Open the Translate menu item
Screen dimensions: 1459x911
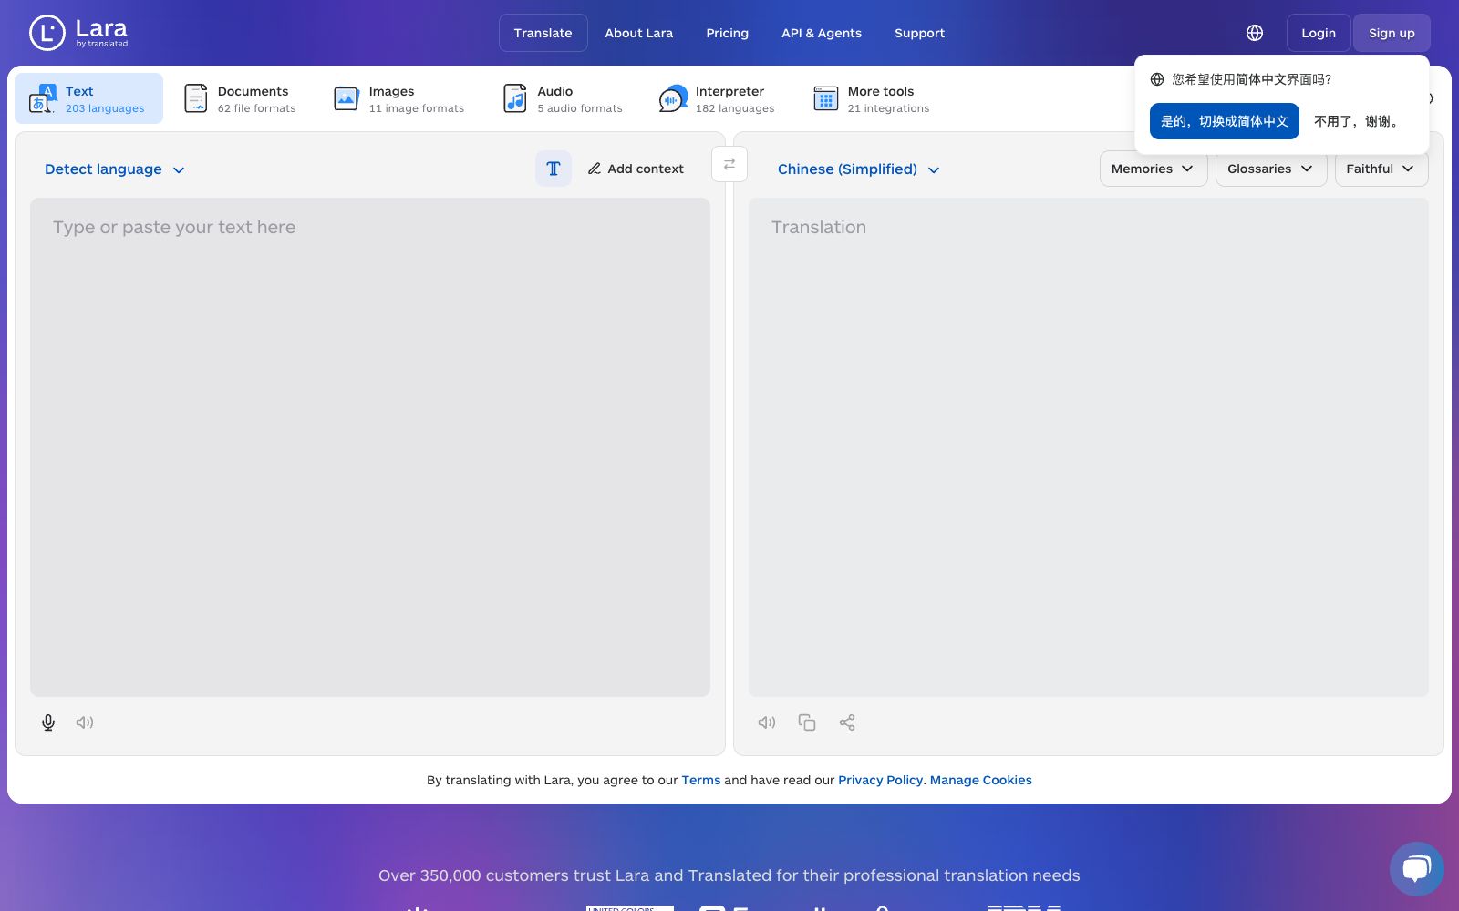tap(543, 33)
